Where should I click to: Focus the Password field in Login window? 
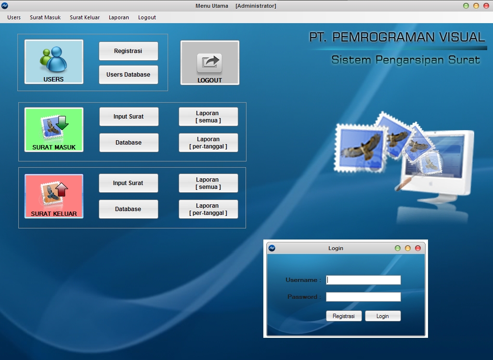[363, 297]
